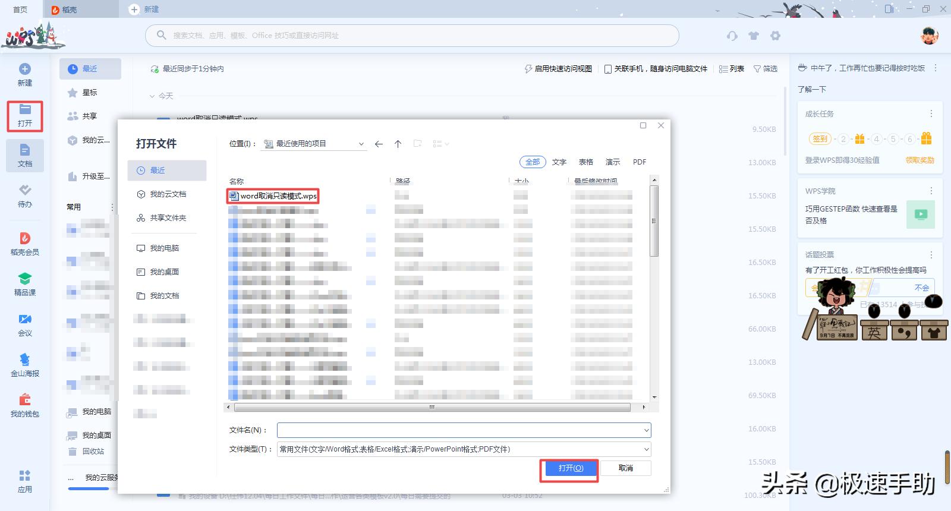Viewport: 951px width, 511px height.
Task: Select 我的云文档 in dialog sidebar
Action: (x=167, y=194)
